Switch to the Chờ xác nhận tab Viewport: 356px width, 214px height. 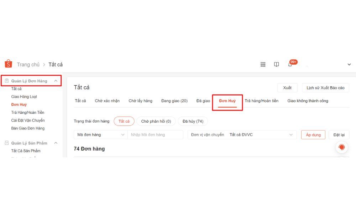pos(107,101)
